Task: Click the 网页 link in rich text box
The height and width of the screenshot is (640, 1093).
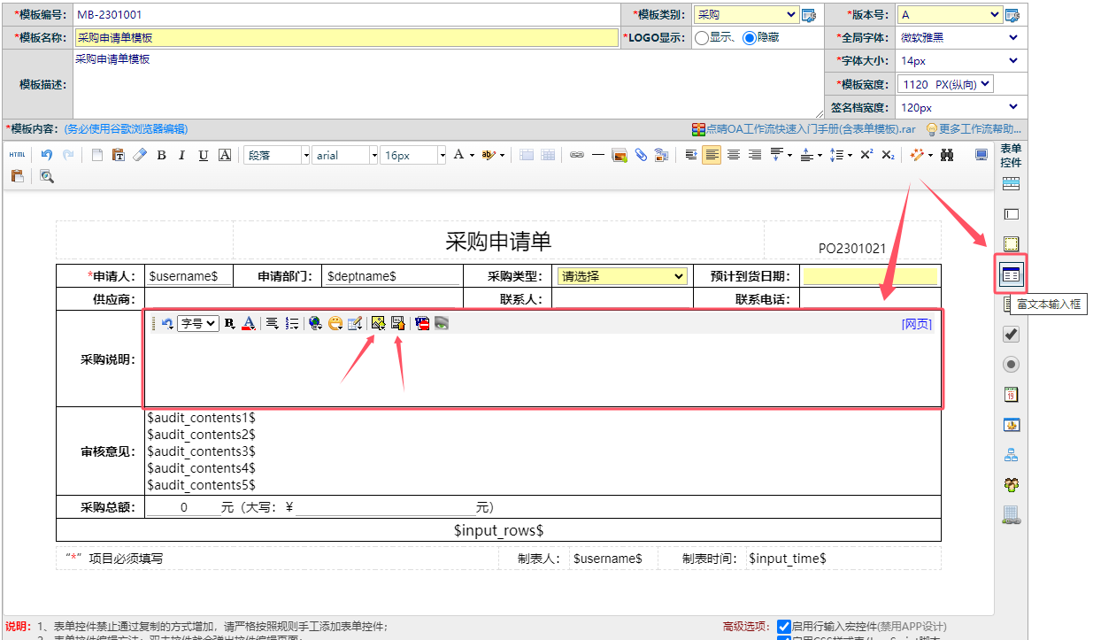Action: (916, 324)
